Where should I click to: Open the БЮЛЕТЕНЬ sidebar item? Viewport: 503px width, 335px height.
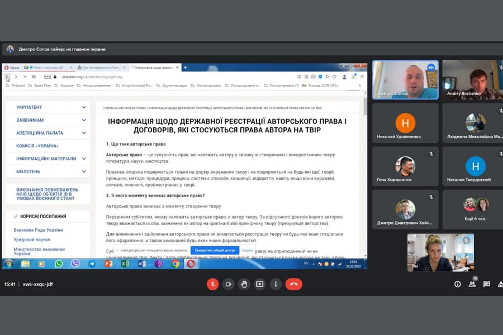(29, 171)
